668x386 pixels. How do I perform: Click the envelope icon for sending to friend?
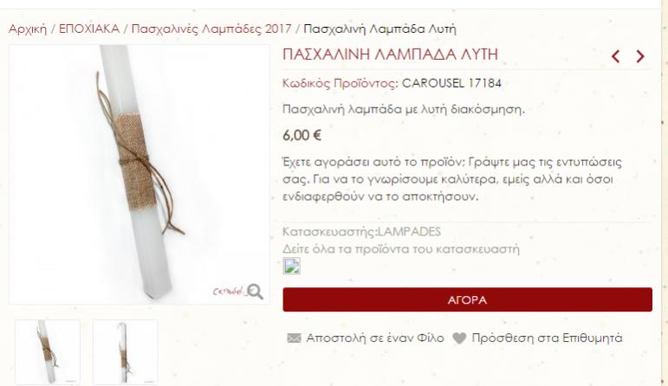(x=294, y=338)
